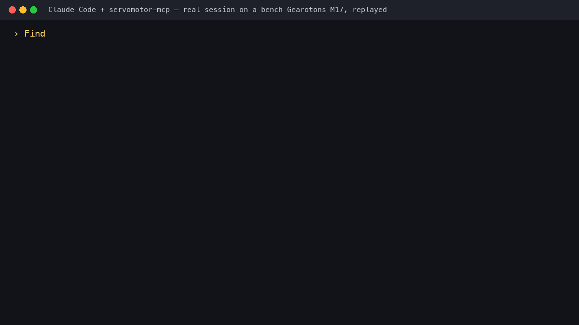Focus the empty terminal area below the prompt
Screen dimensions: 579x325
tap(289, 183)
